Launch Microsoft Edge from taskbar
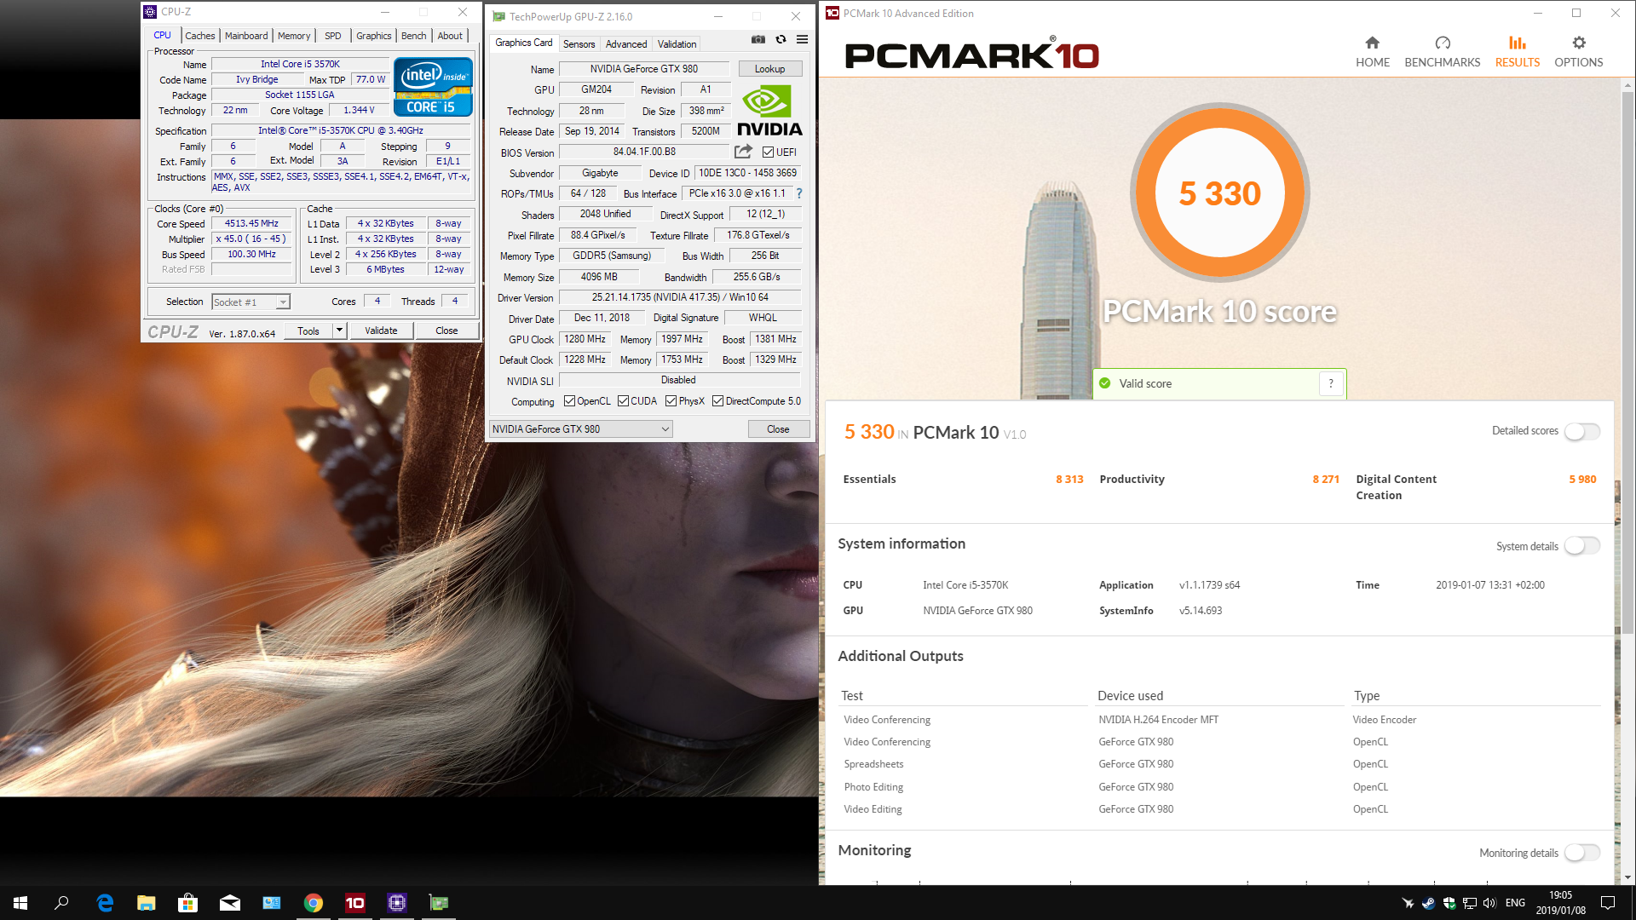 point(105,903)
